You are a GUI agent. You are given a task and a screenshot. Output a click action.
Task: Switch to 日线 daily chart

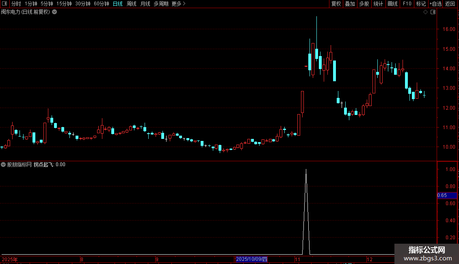point(118,4)
